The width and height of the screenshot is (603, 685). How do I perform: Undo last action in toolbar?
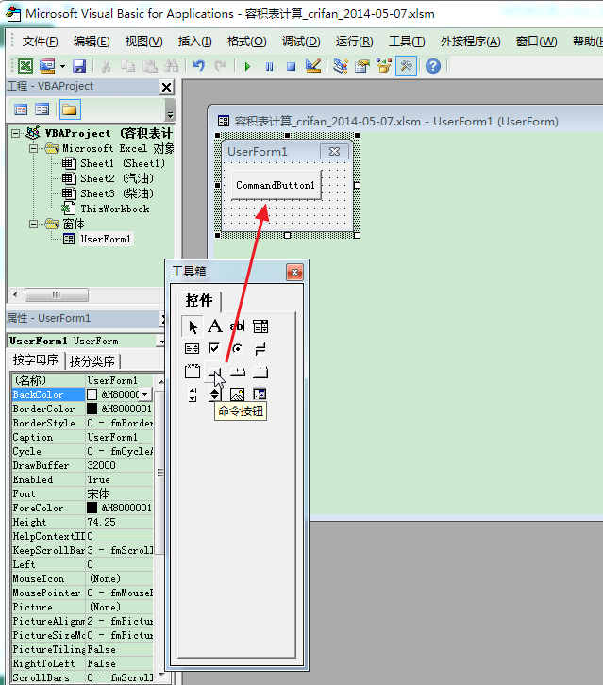coord(199,66)
